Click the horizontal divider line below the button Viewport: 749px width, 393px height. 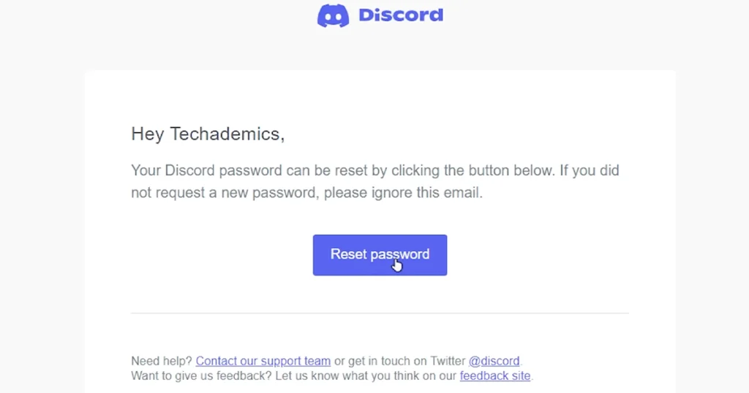tap(380, 313)
